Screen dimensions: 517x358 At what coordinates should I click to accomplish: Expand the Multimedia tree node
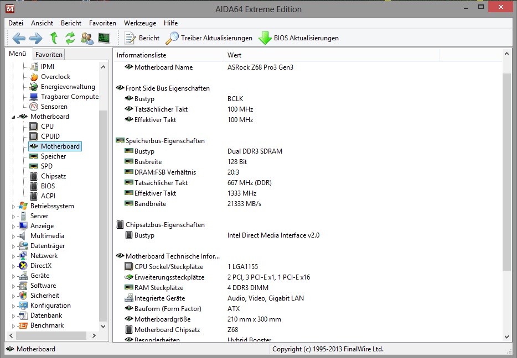(13, 236)
